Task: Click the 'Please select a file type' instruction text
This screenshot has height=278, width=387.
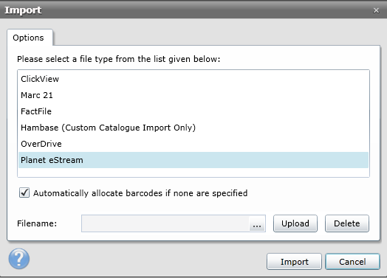Action: (x=118, y=59)
